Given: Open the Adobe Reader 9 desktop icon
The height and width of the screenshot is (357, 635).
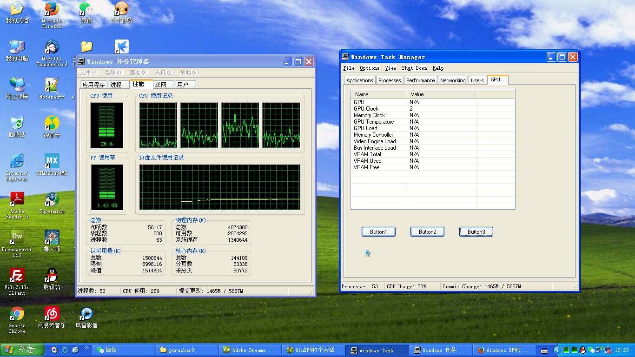Looking at the screenshot, I should tap(17, 199).
